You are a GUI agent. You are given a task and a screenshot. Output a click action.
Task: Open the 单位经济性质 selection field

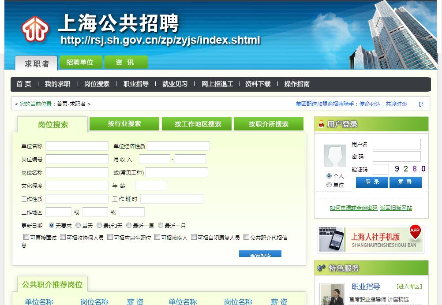tap(178, 146)
